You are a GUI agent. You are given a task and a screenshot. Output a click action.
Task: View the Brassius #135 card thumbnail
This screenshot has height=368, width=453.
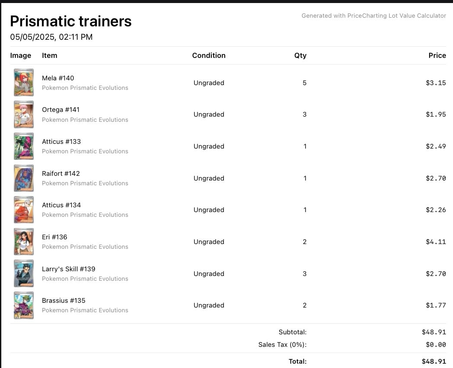(x=24, y=305)
